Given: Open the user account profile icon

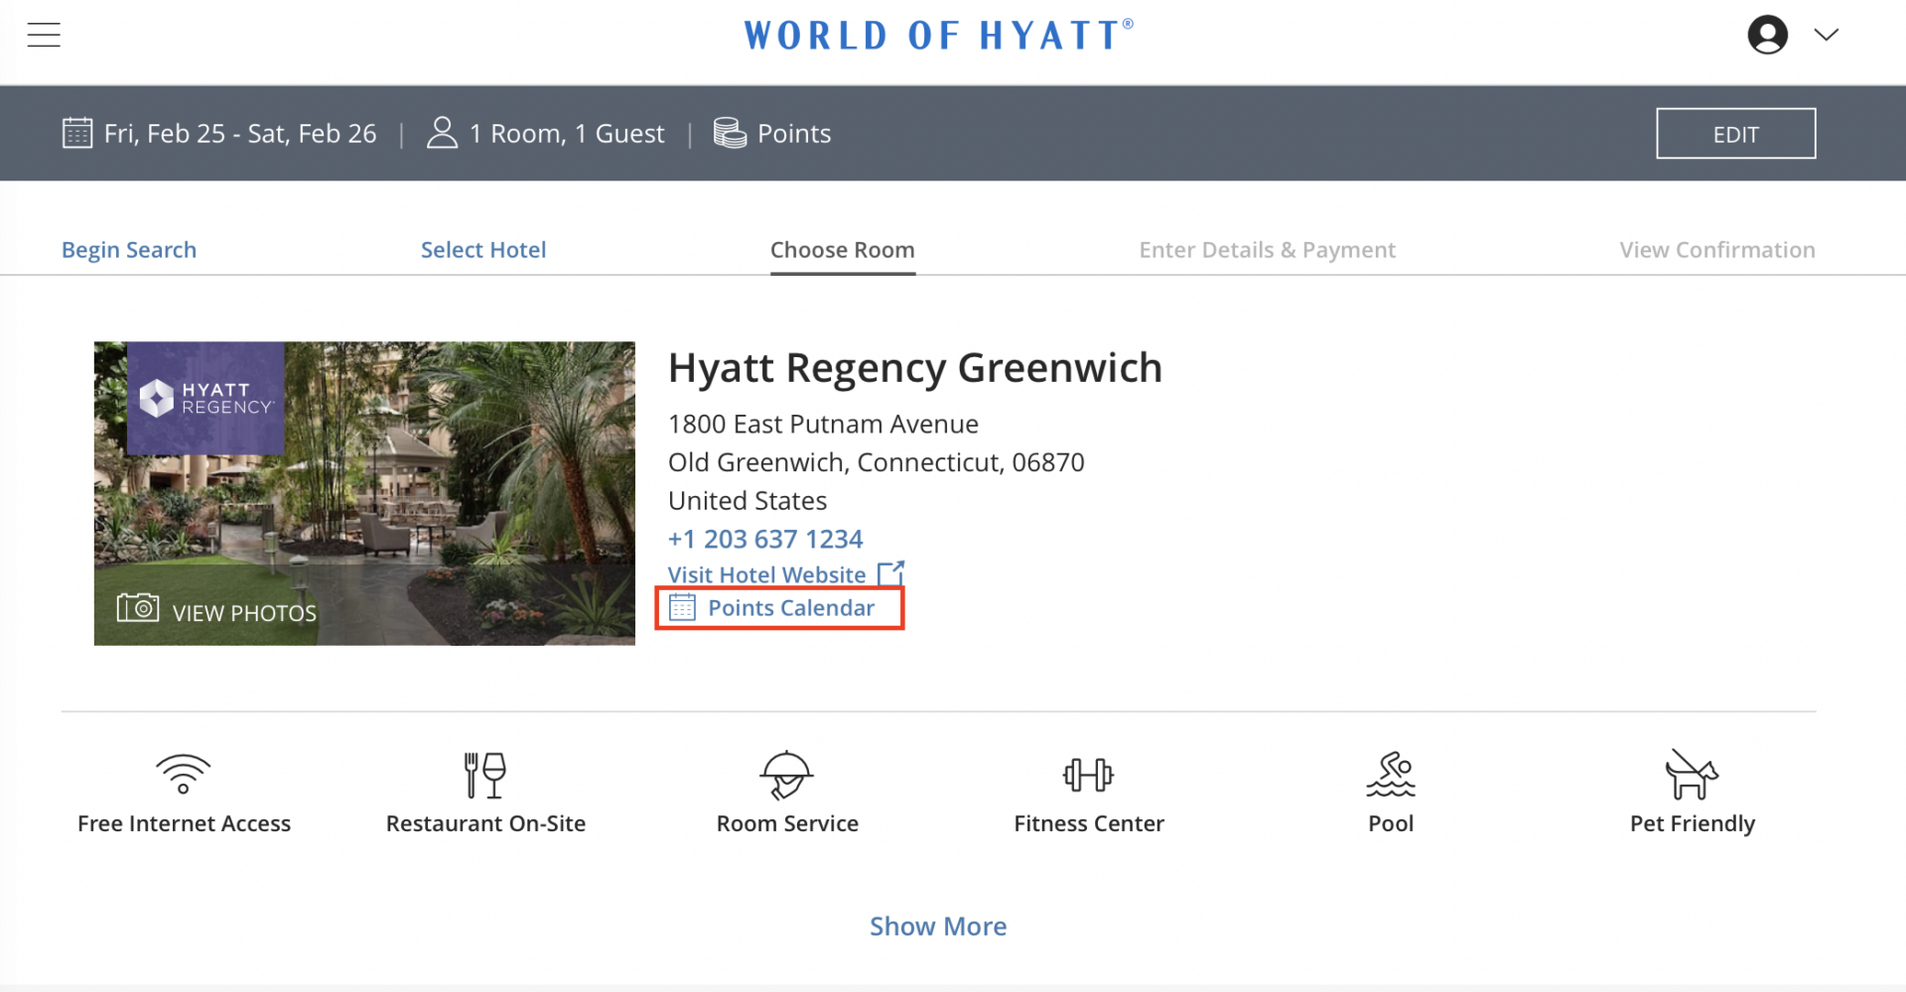Looking at the screenshot, I should pyautogui.click(x=1767, y=35).
